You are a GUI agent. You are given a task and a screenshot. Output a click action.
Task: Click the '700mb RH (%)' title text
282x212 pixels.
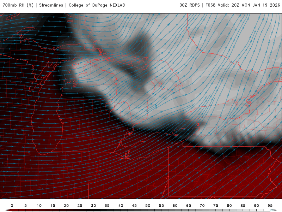click(18, 5)
